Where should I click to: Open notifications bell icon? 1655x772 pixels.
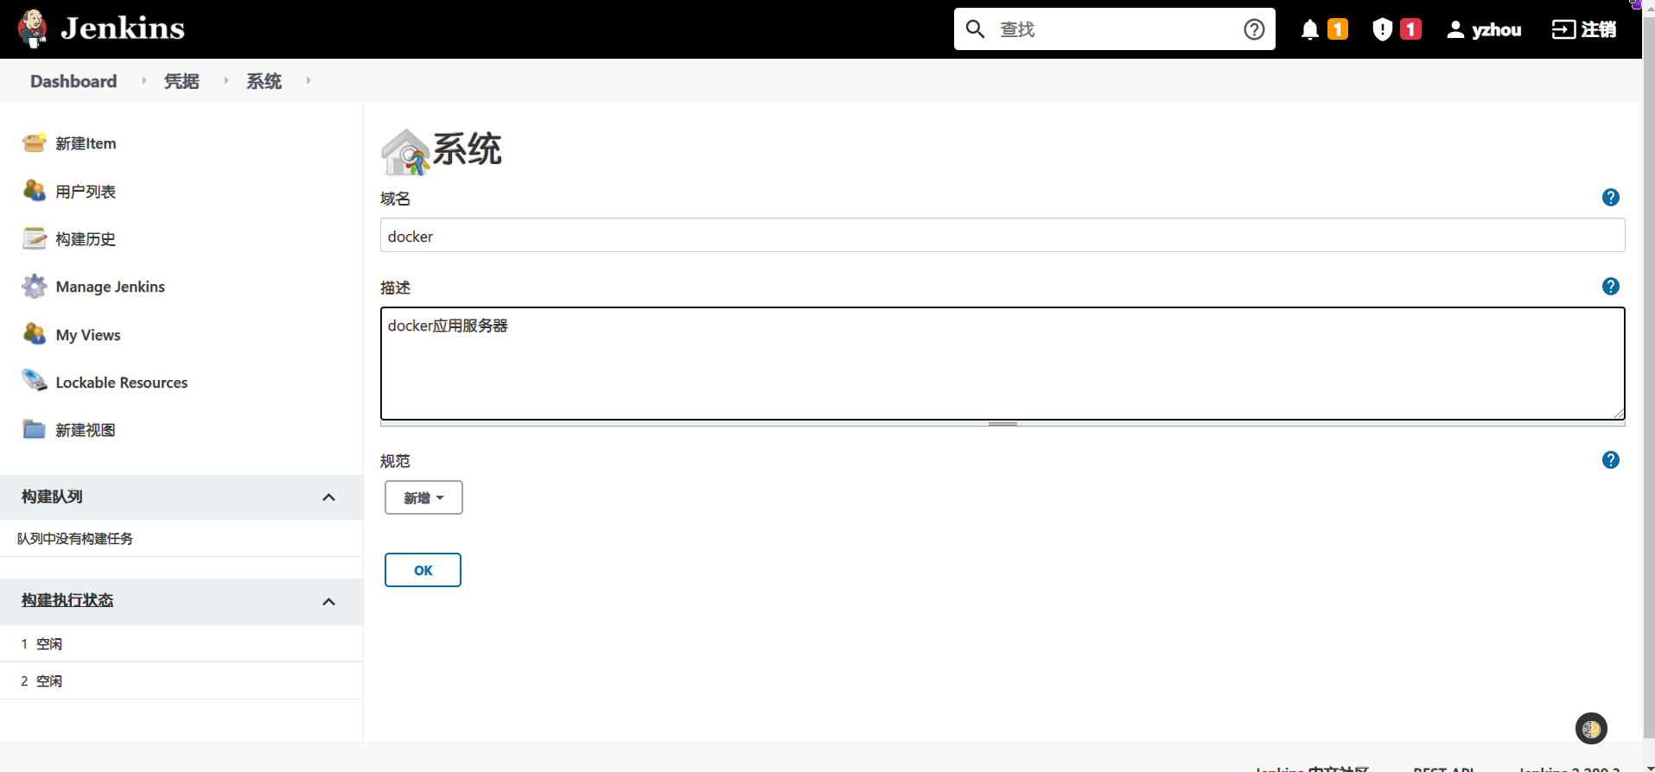1310,29
